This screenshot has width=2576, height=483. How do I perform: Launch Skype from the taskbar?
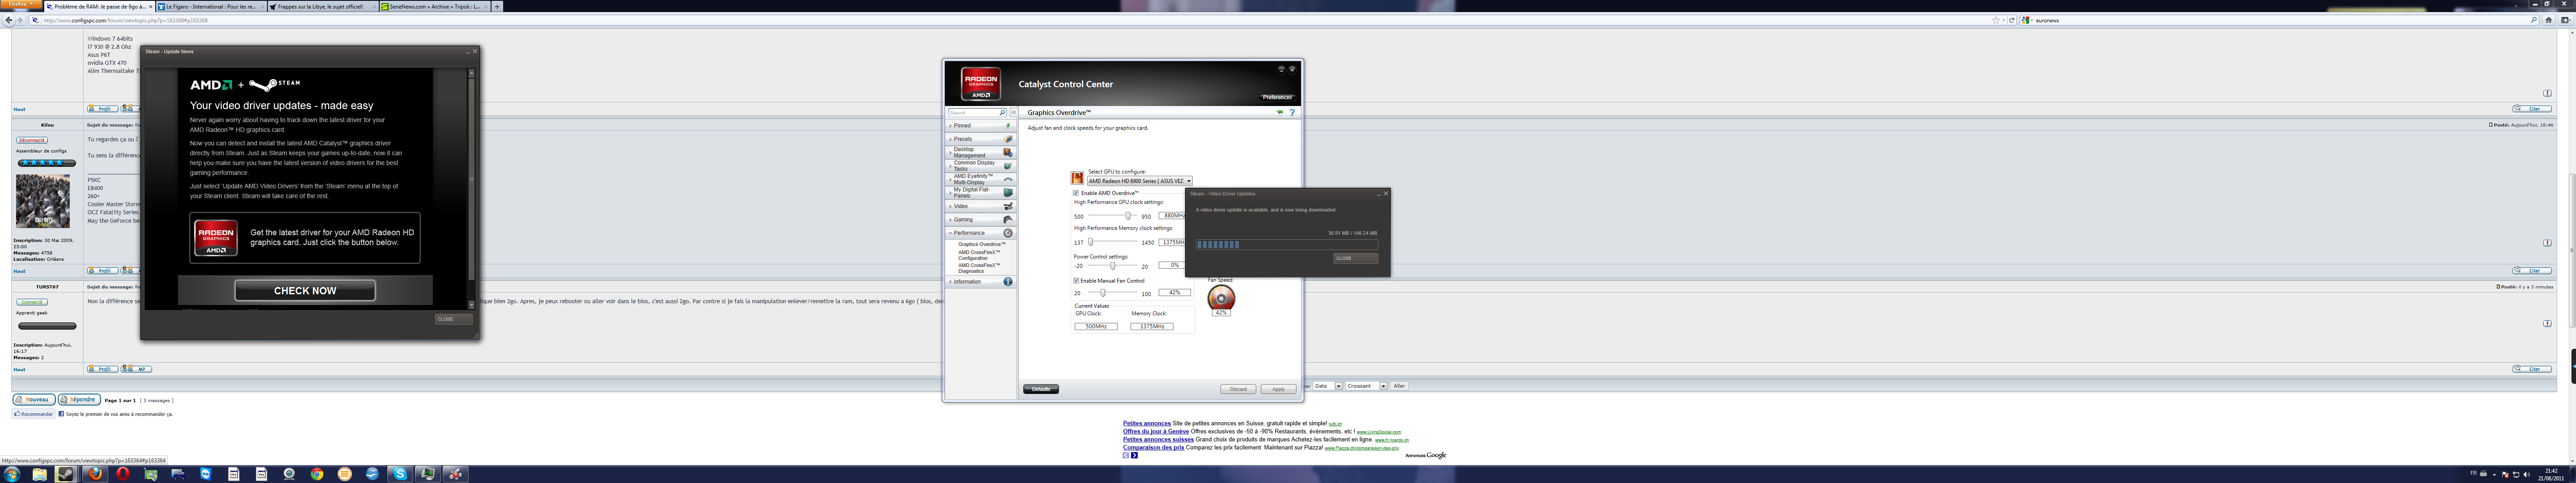pyautogui.click(x=400, y=474)
